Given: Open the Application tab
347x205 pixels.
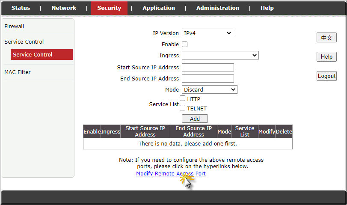Looking at the screenshot, I should tap(158, 8).
